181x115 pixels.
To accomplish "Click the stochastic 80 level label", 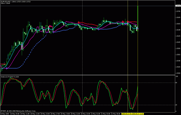I will [176, 83].
